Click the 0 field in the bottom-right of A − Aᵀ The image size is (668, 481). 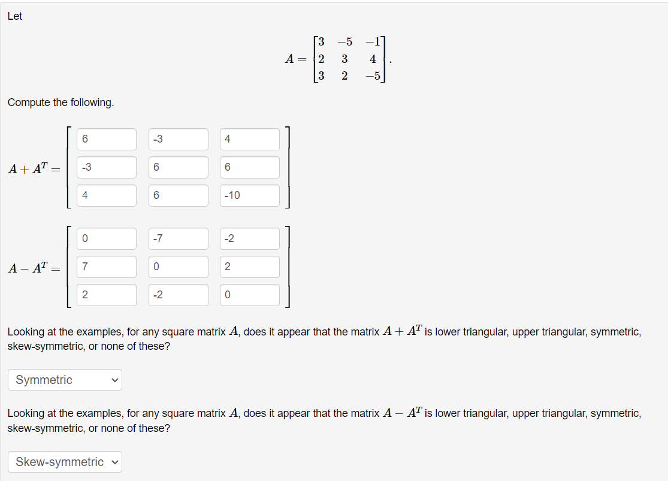(x=249, y=295)
